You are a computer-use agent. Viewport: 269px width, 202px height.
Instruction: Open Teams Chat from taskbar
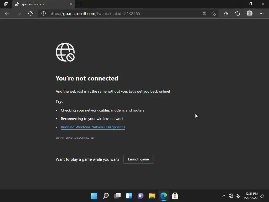point(141,196)
